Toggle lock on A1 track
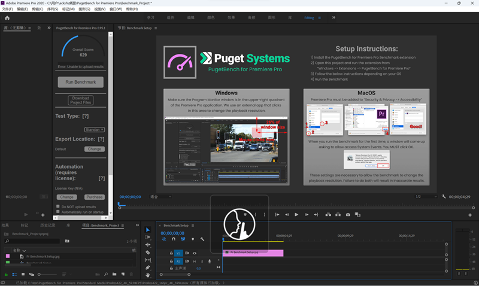This screenshot has height=286, width=479. click(x=171, y=261)
